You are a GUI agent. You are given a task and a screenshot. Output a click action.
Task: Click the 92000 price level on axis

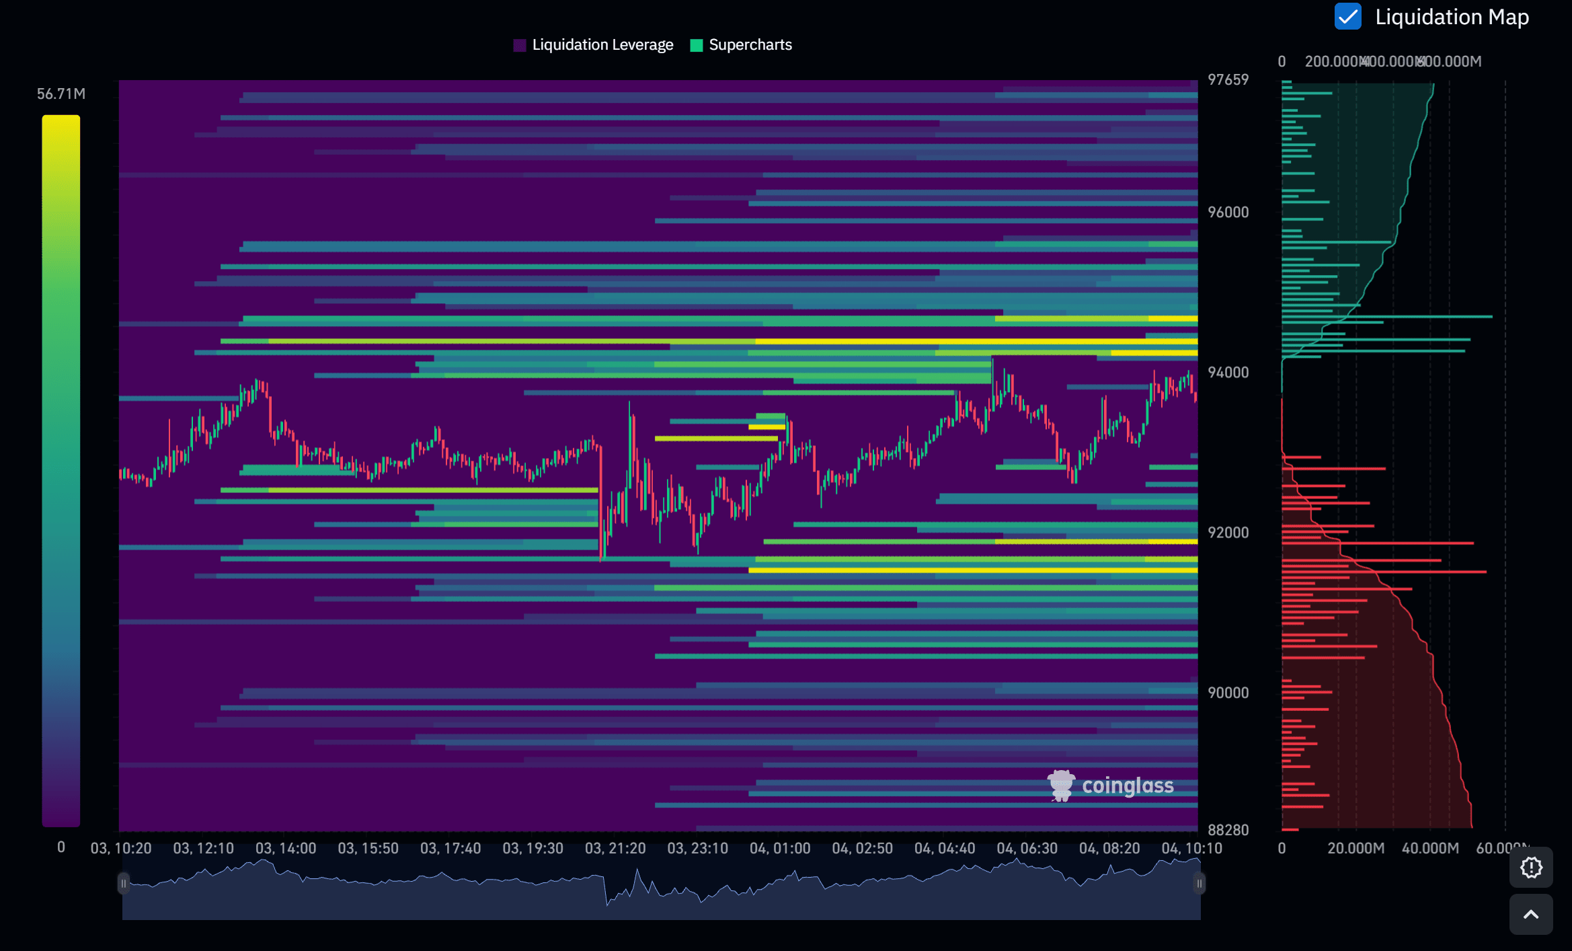pos(1228,532)
